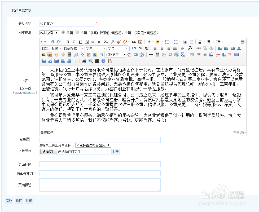Viewport: 259px width, 212px height.
Task: Print the editor content
Action: coord(84,61)
